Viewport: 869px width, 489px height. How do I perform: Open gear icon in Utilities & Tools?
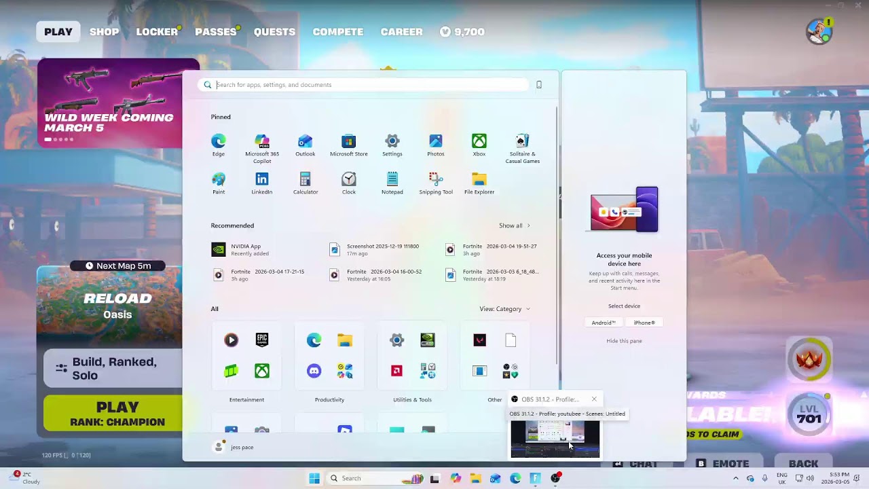tap(396, 340)
